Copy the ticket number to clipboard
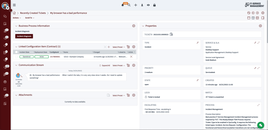This screenshot has width=268, height=130. [x=171, y=34]
